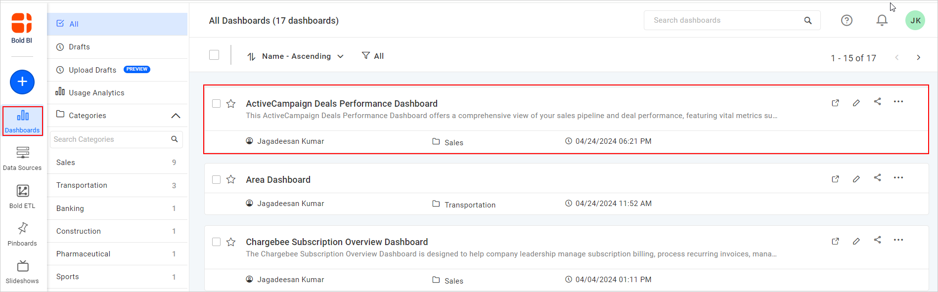Open the Slideshows section
Screen dimensions: 938x292
(22, 272)
